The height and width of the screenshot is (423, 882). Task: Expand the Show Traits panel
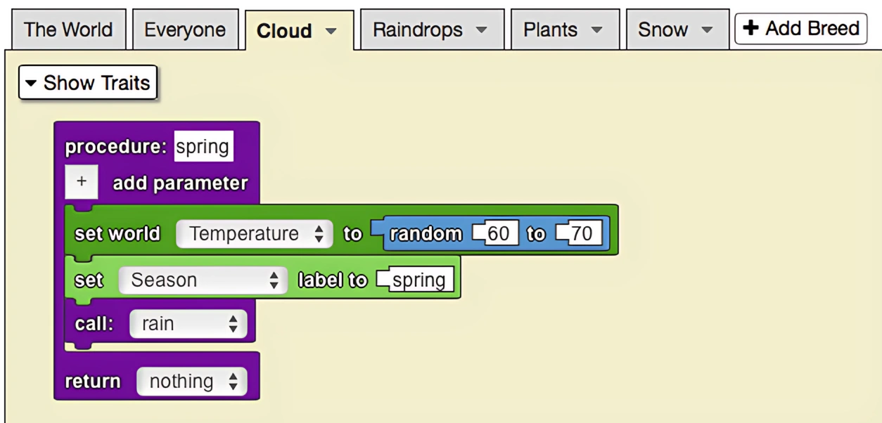[87, 83]
